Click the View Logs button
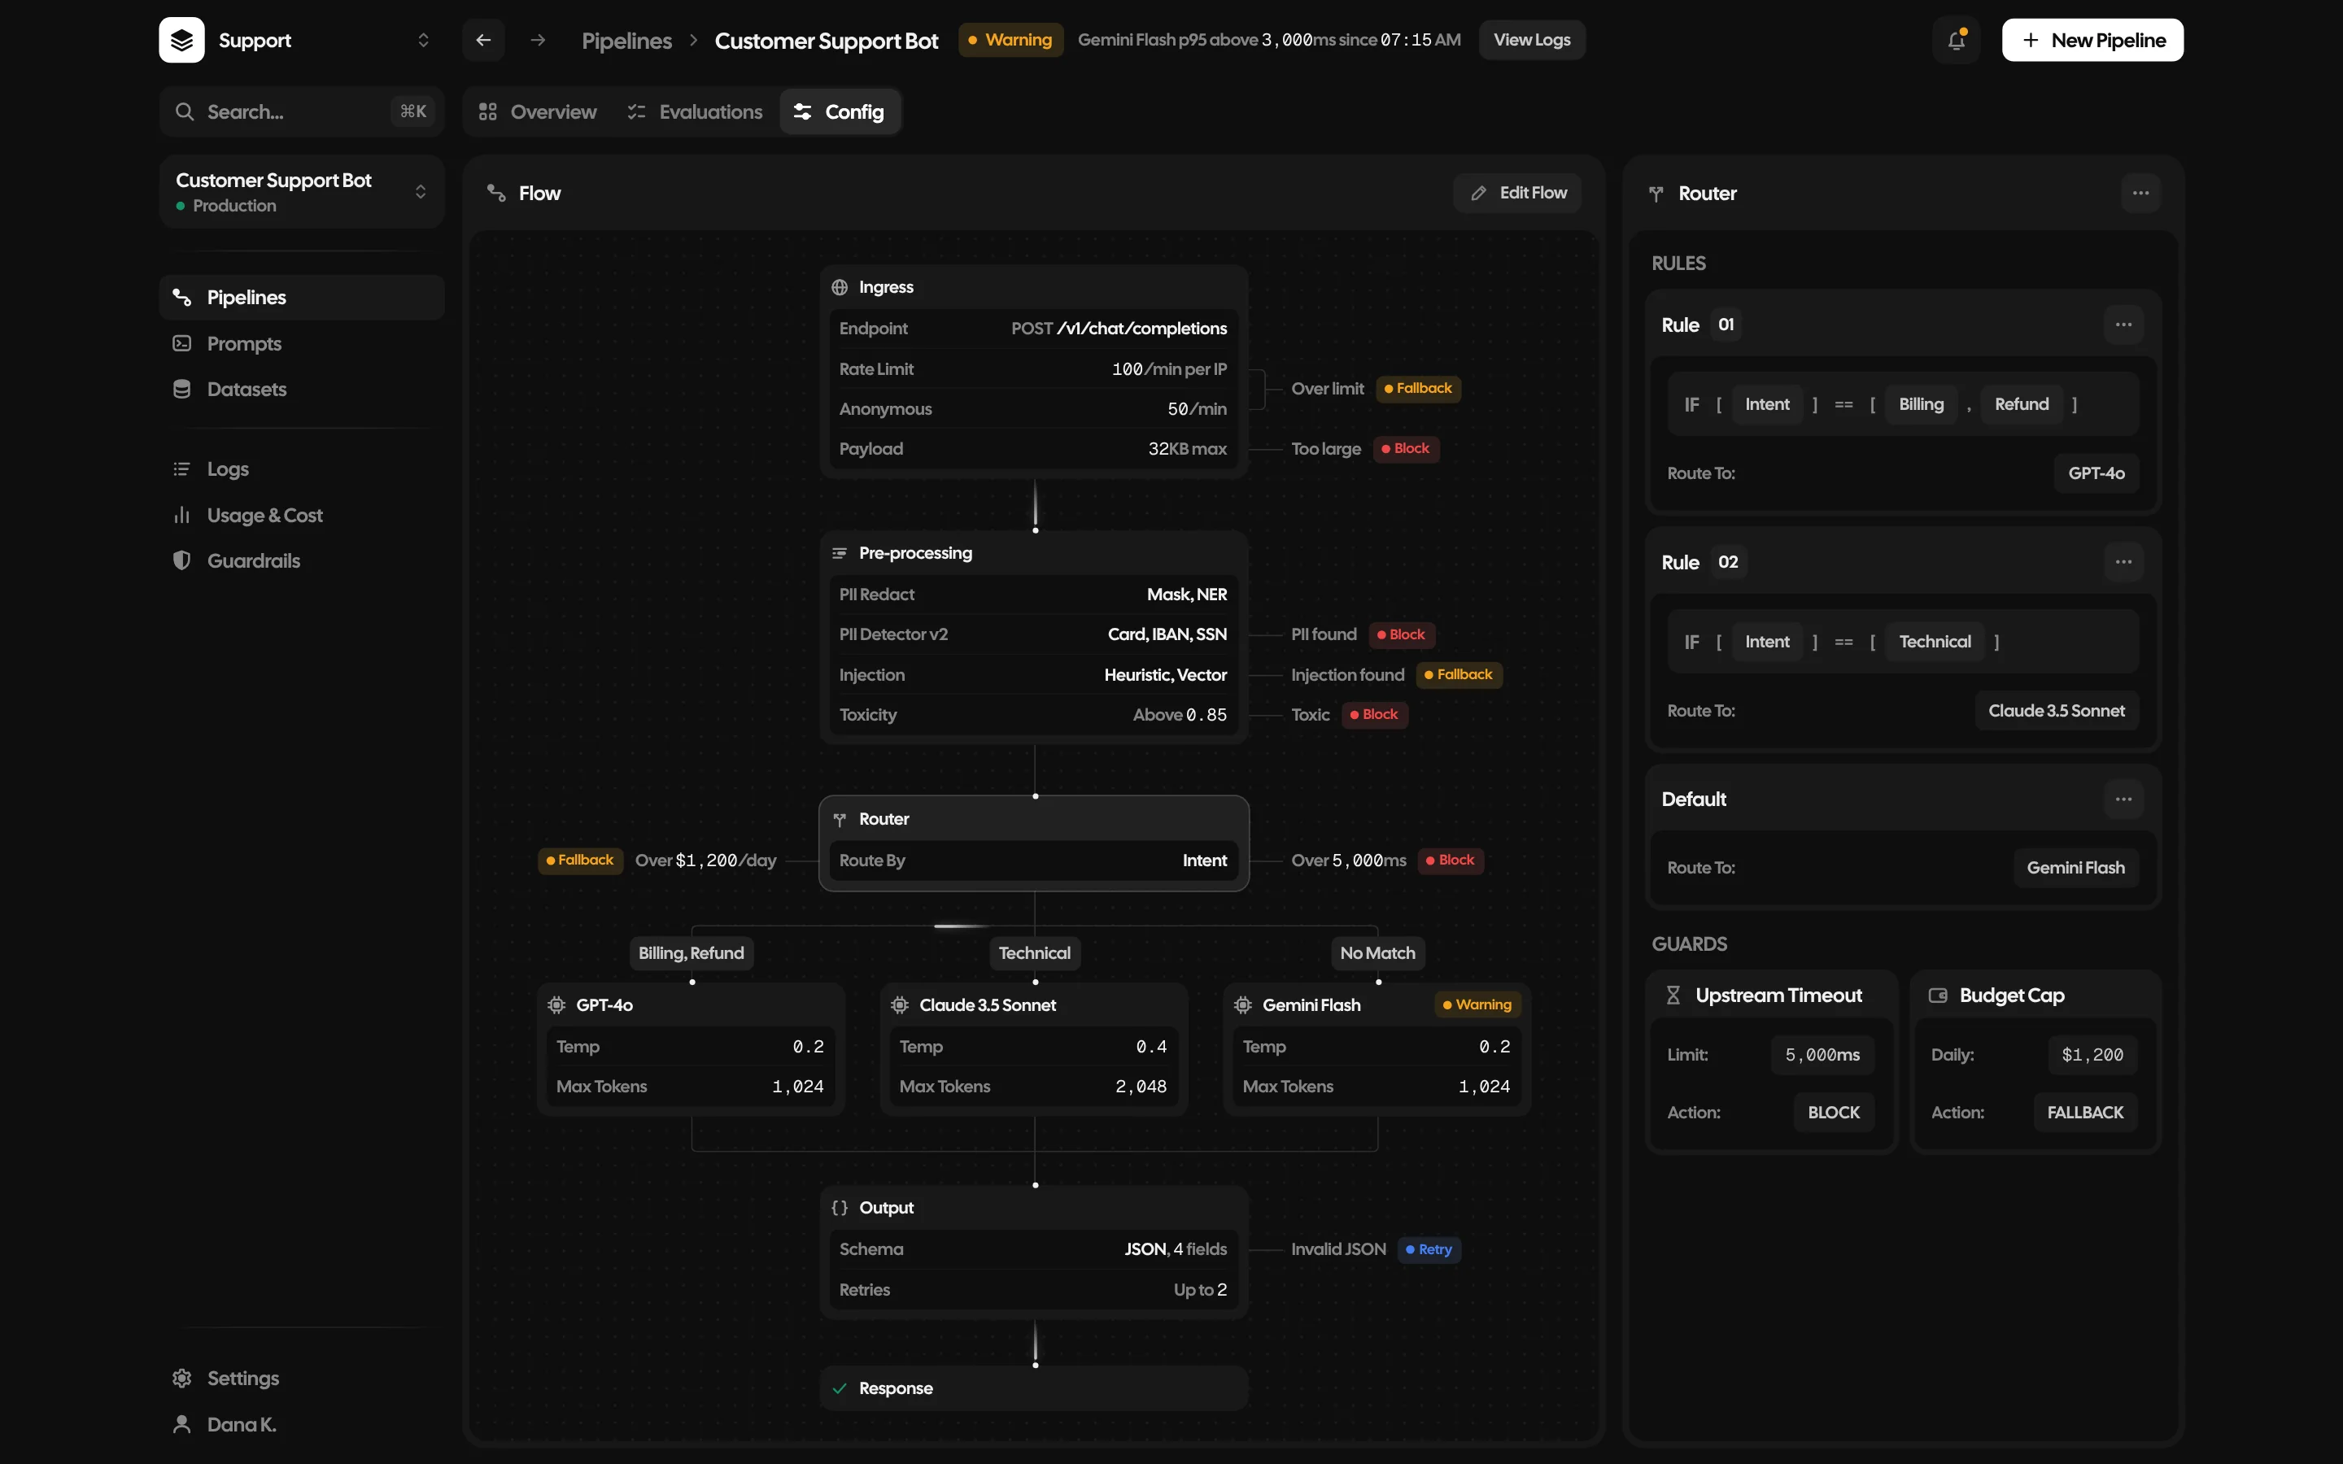This screenshot has height=1464, width=2343. (1532, 40)
